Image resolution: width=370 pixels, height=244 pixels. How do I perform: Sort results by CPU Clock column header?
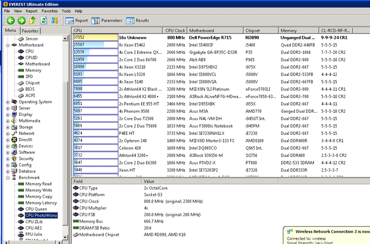pos(175,31)
